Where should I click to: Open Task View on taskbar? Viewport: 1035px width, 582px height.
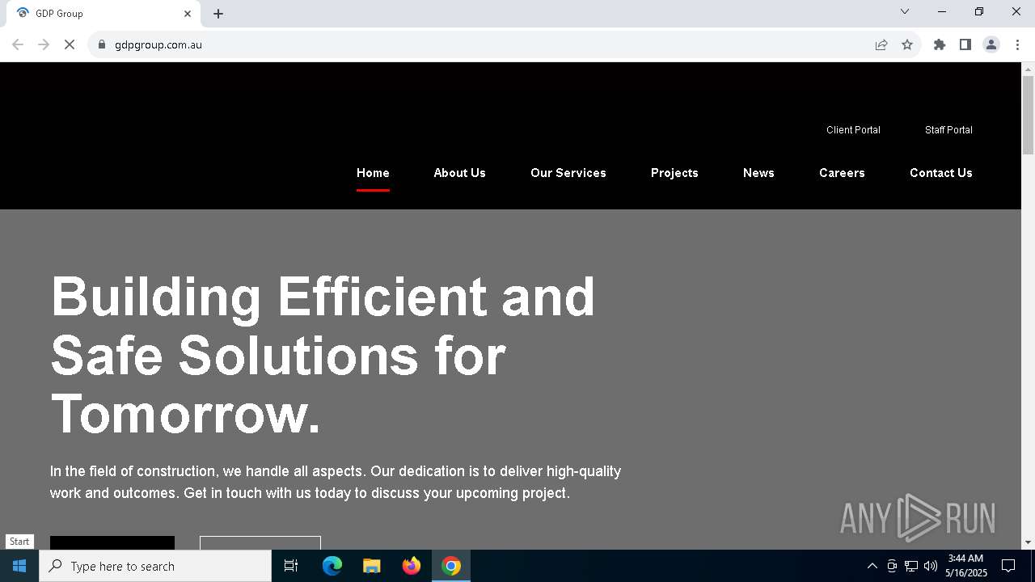point(291,566)
